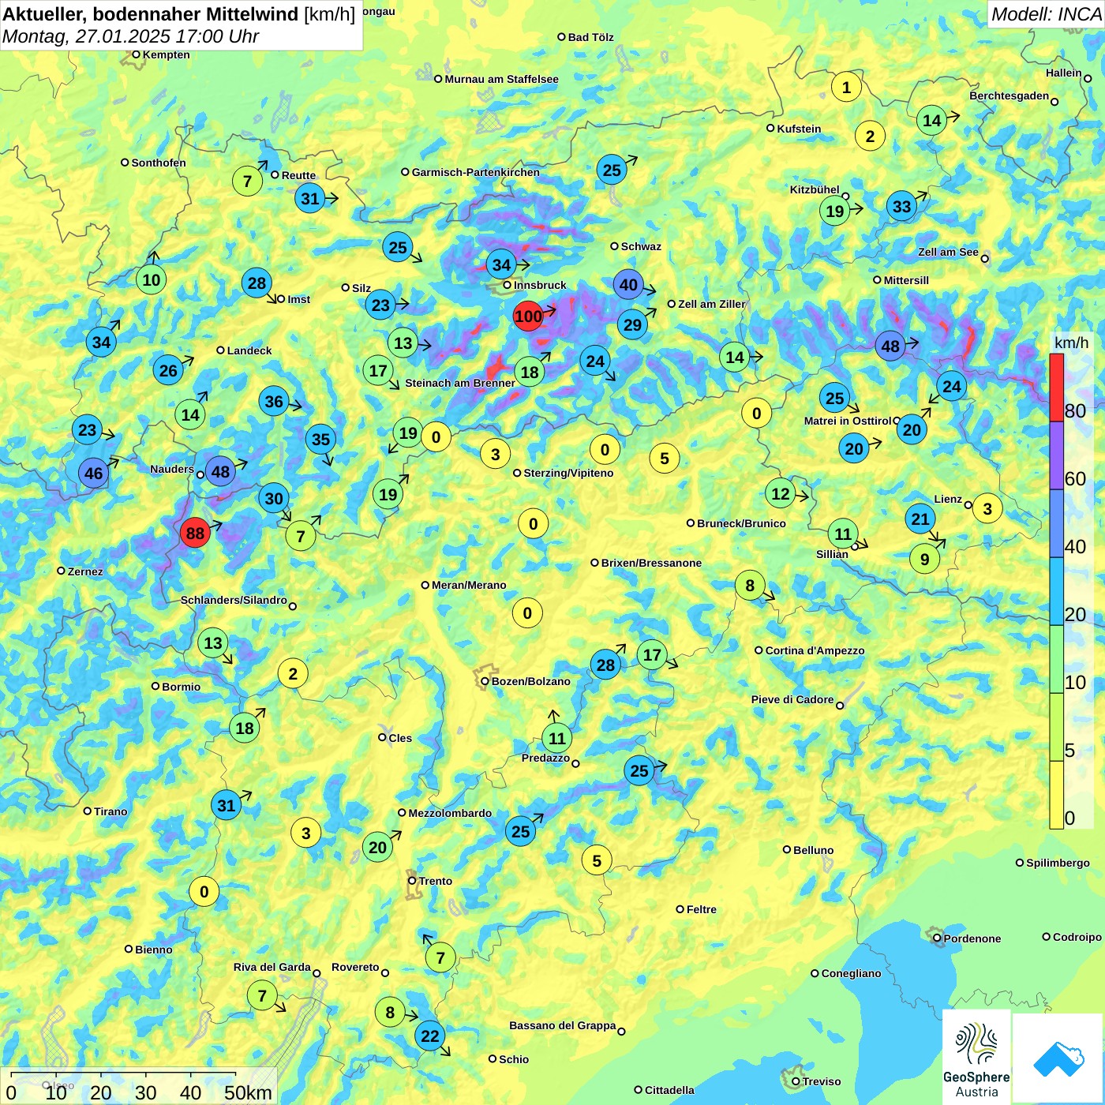The image size is (1105, 1105).
Task: Select the Matrei in Osttirol label
Action: (x=848, y=421)
